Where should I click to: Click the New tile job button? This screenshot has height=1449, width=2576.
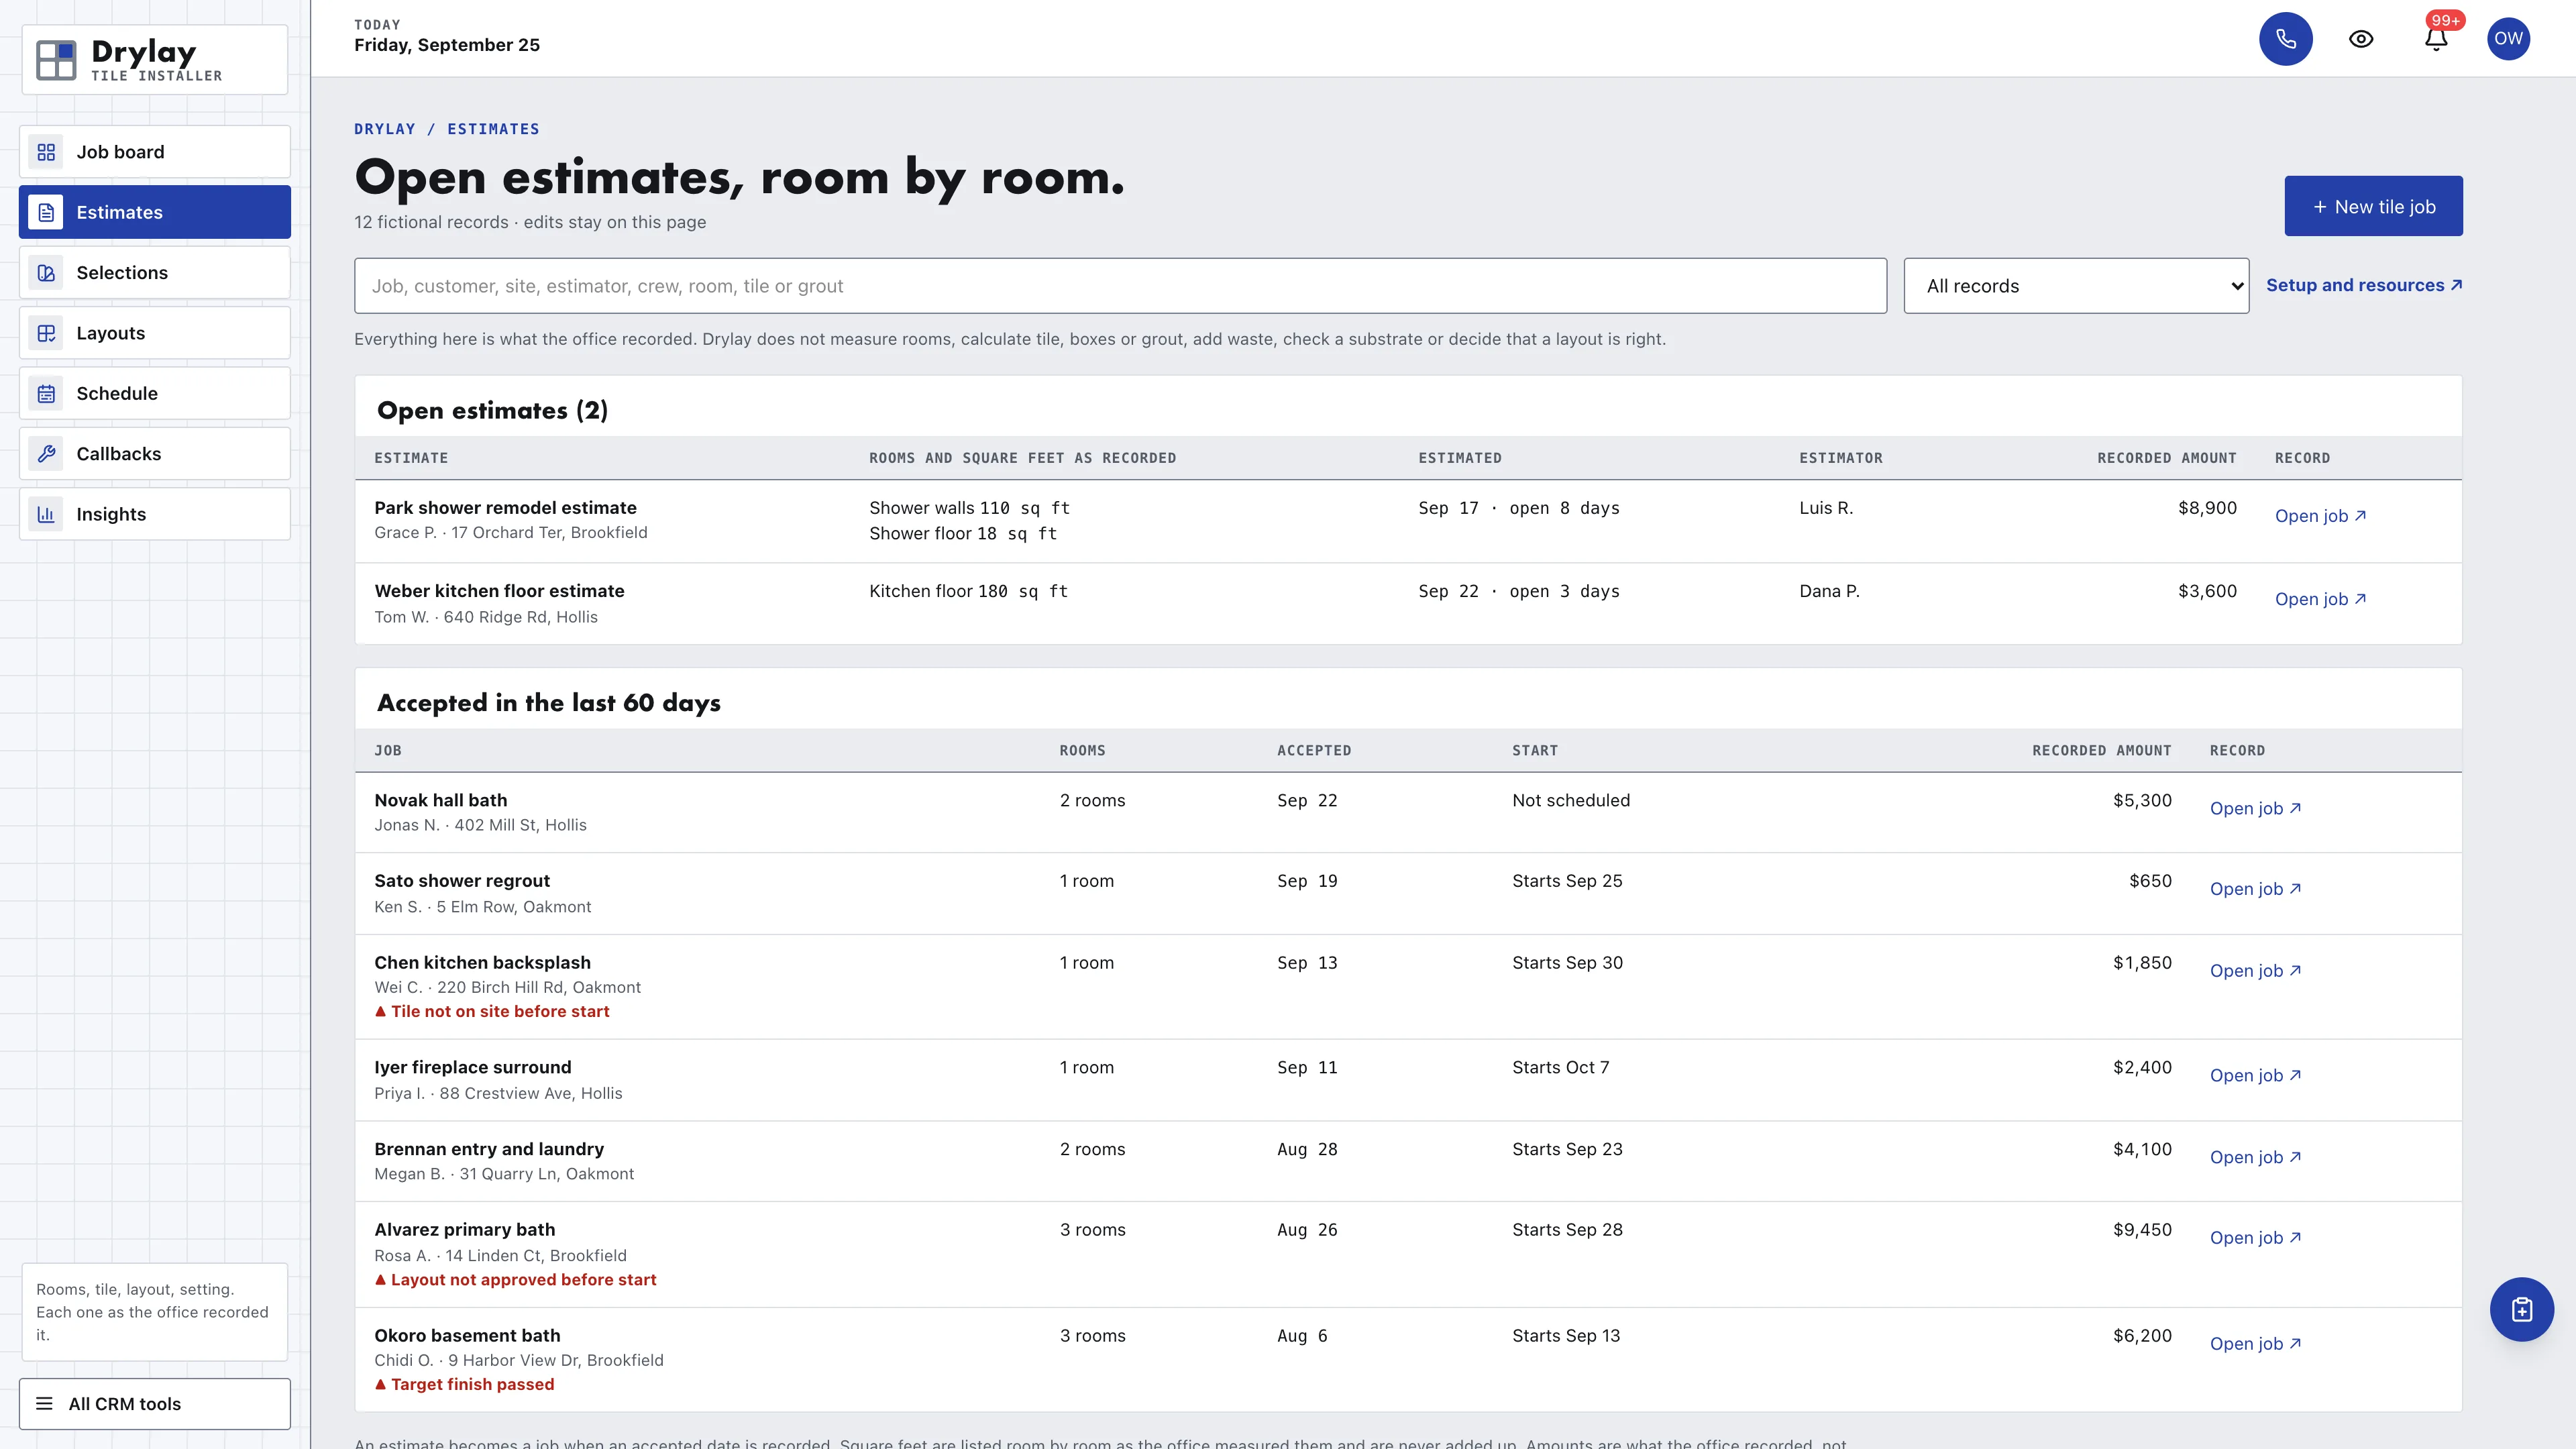point(2373,207)
